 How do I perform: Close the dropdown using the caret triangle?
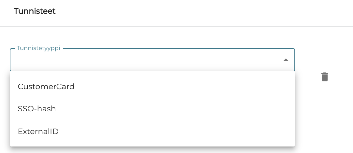pyautogui.click(x=286, y=60)
